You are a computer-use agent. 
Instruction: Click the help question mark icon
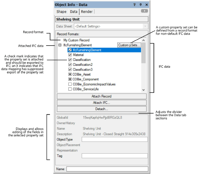pyautogui.click(x=134, y=5)
